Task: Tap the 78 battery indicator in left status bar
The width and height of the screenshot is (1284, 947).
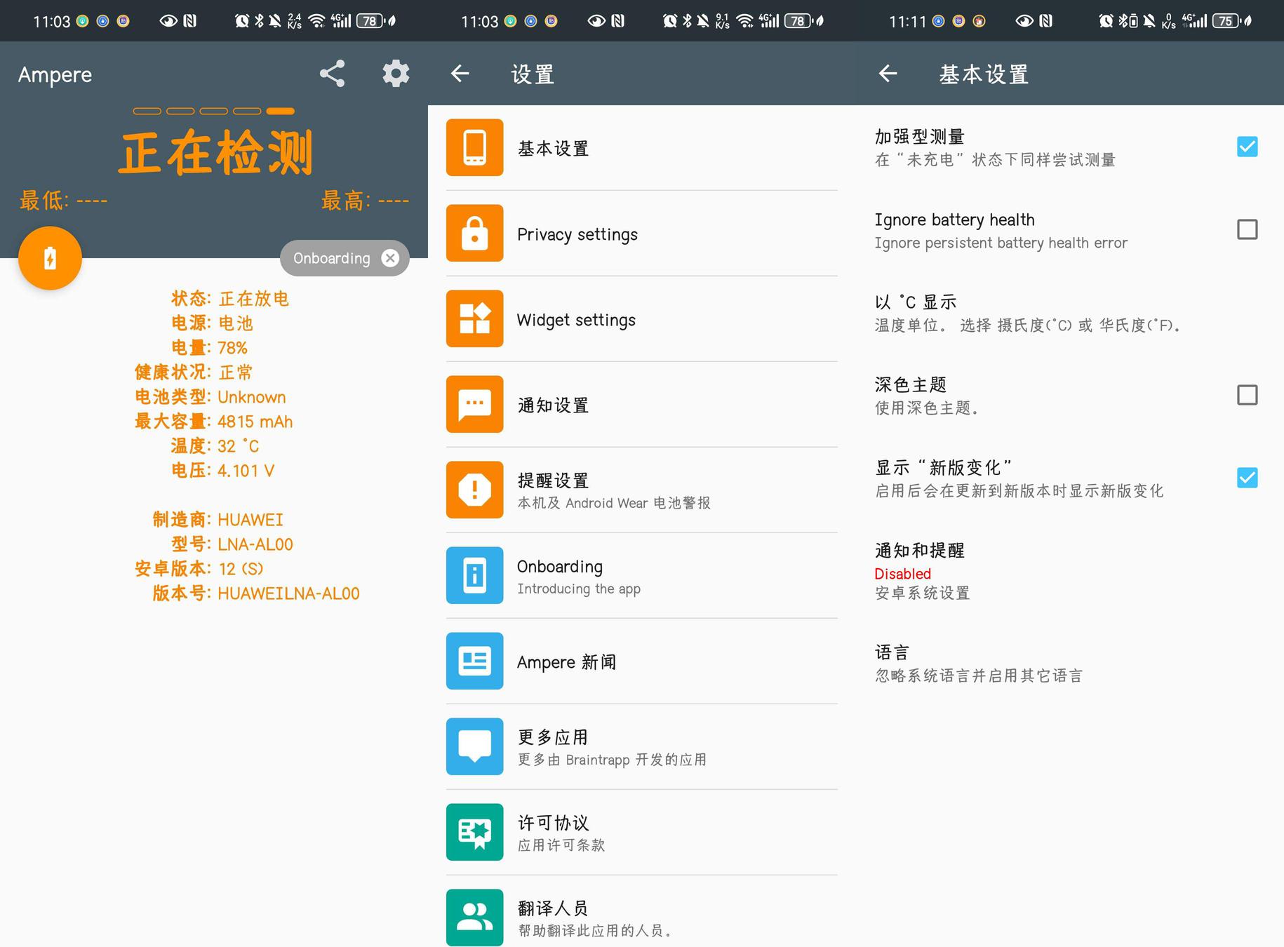Action: [x=370, y=21]
